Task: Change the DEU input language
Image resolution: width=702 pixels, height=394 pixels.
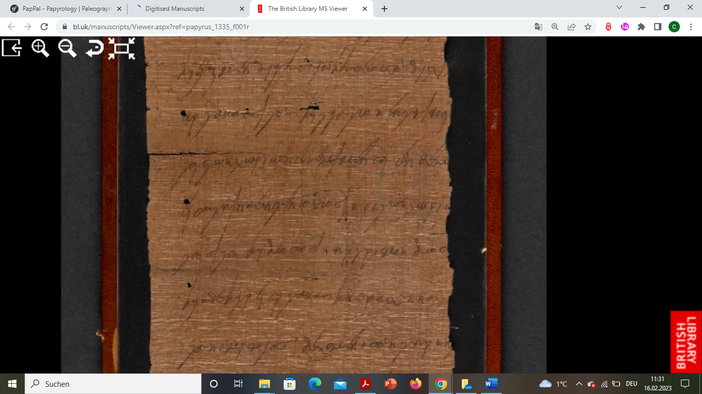Action: click(x=632, y=384)
